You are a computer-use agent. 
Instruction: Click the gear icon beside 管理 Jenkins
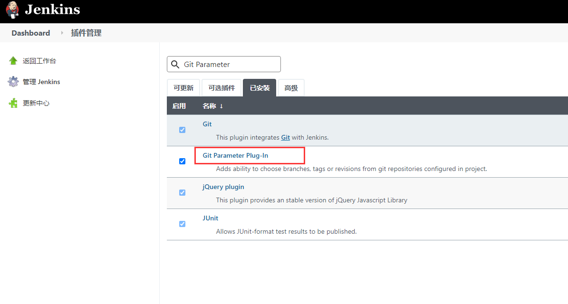[x=13, y=82]
